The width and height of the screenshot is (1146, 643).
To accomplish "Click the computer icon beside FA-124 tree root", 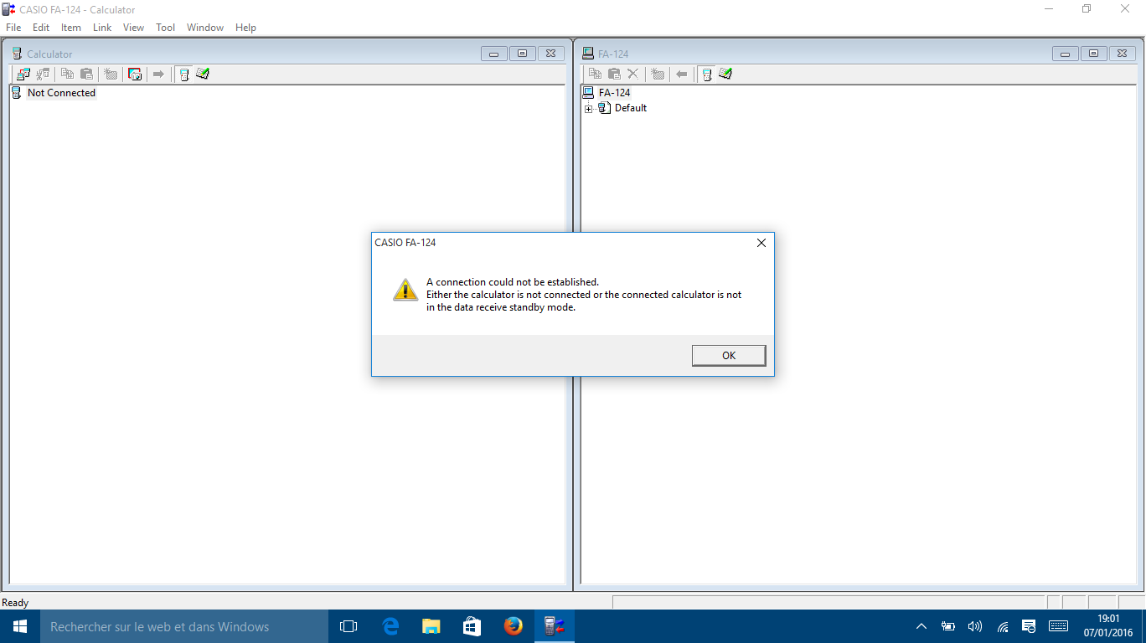I will [x=588, y=93].
